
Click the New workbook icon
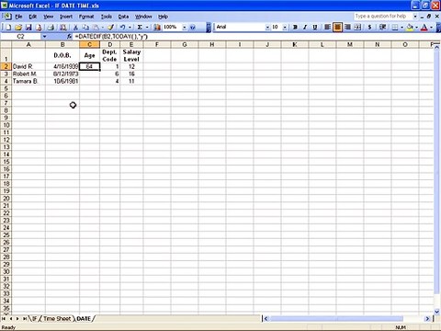coord(8,28)
